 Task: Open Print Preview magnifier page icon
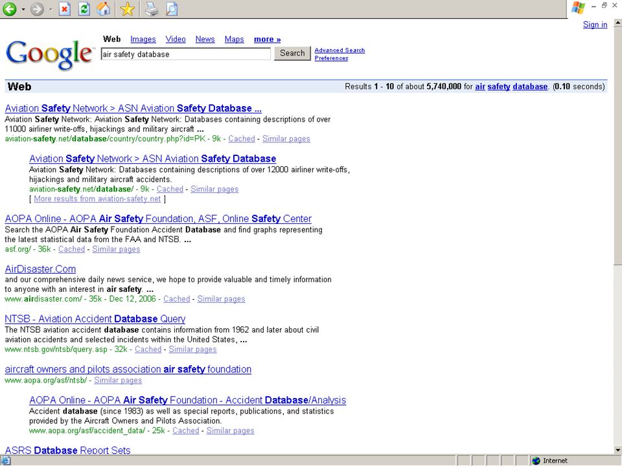point(171,8)
